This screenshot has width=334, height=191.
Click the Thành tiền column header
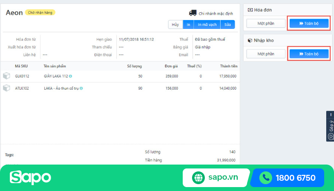(229, 66)
